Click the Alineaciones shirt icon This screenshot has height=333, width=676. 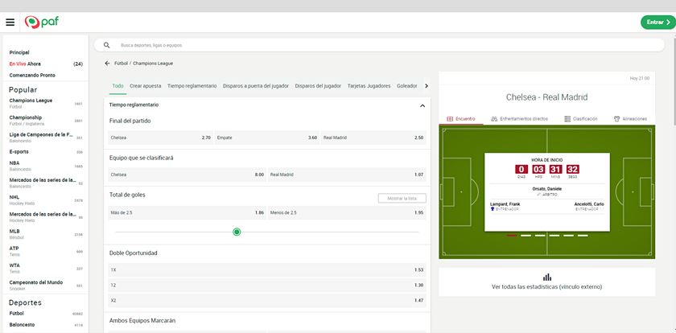tap(616, 118)
